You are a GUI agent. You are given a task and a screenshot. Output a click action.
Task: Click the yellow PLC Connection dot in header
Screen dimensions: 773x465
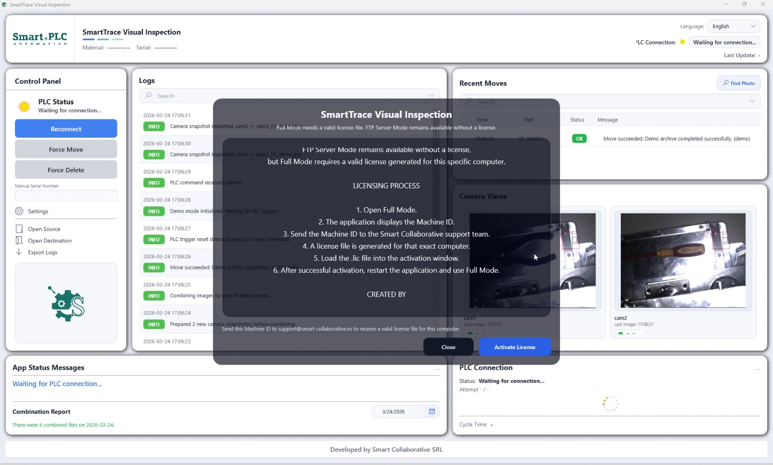(682, 42)
